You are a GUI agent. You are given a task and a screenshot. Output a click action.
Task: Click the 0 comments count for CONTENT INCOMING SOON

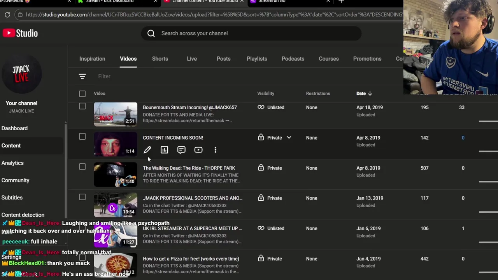[x=463, y=138]
